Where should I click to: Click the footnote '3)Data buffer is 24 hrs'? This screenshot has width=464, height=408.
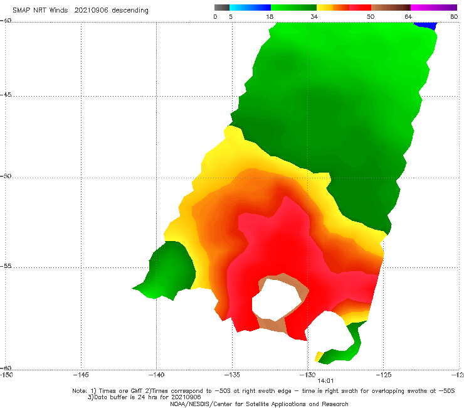click(x=144, y=397)
